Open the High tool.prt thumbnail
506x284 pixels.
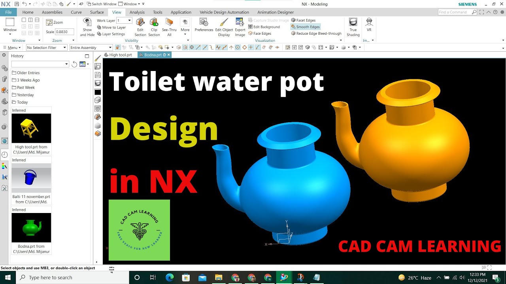pyautogui.click(x=31, y=128)
